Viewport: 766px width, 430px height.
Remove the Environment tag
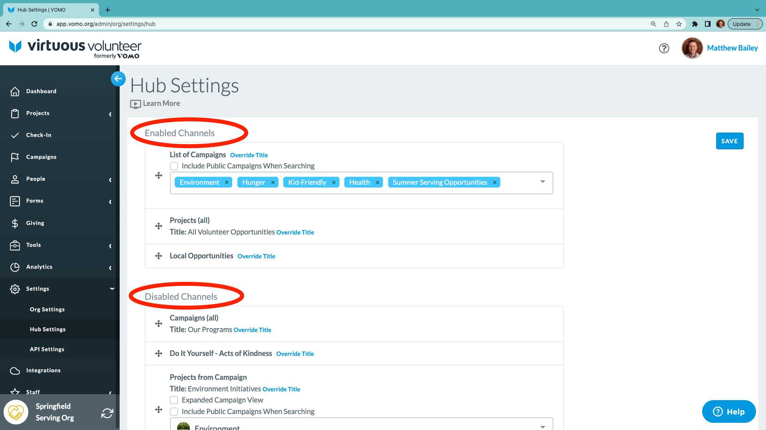click(x=227, y=182)
